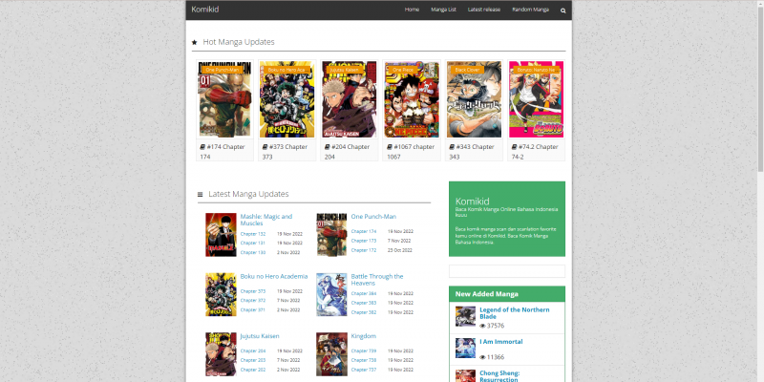764x382 pixels.
Task: Click Legend of the Northern Blade thumbnail
Action: click(465, 316)
